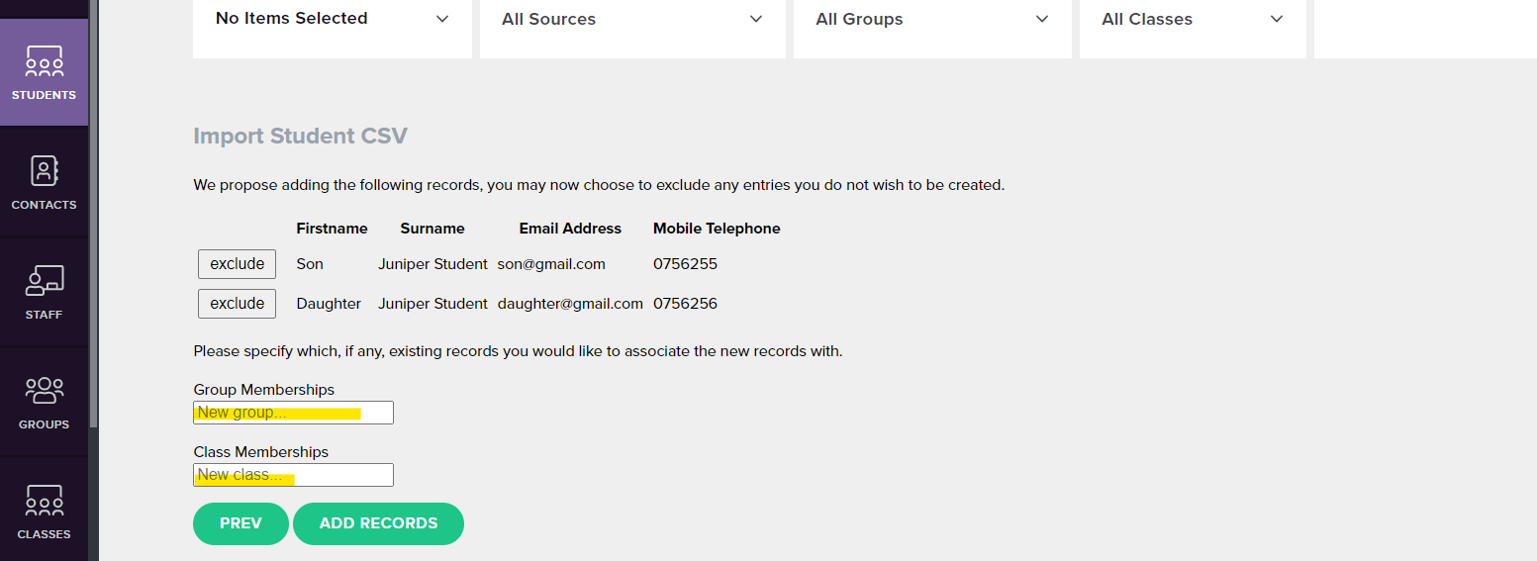
Task: Open the All Sources dropdown
Action: pyautogui.click(x=632, y=19)
